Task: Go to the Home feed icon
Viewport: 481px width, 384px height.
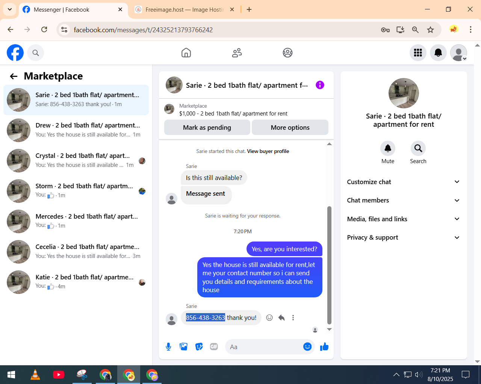Action: [x=186, y=53]
